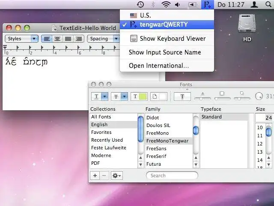Viewport: 274px width, 206px height.
Task: Select Recently Used collection
Action: pyautogui.click(x=114, y=140)
